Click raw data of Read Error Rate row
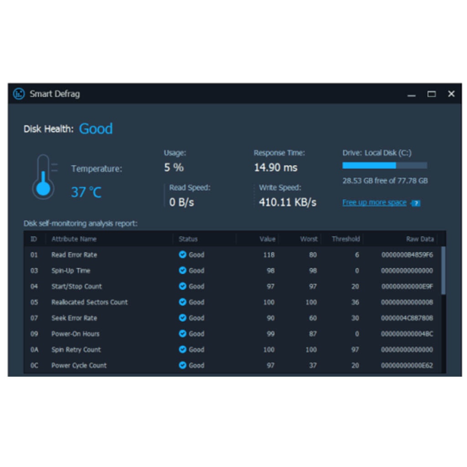467x467 pixels. 407,255
